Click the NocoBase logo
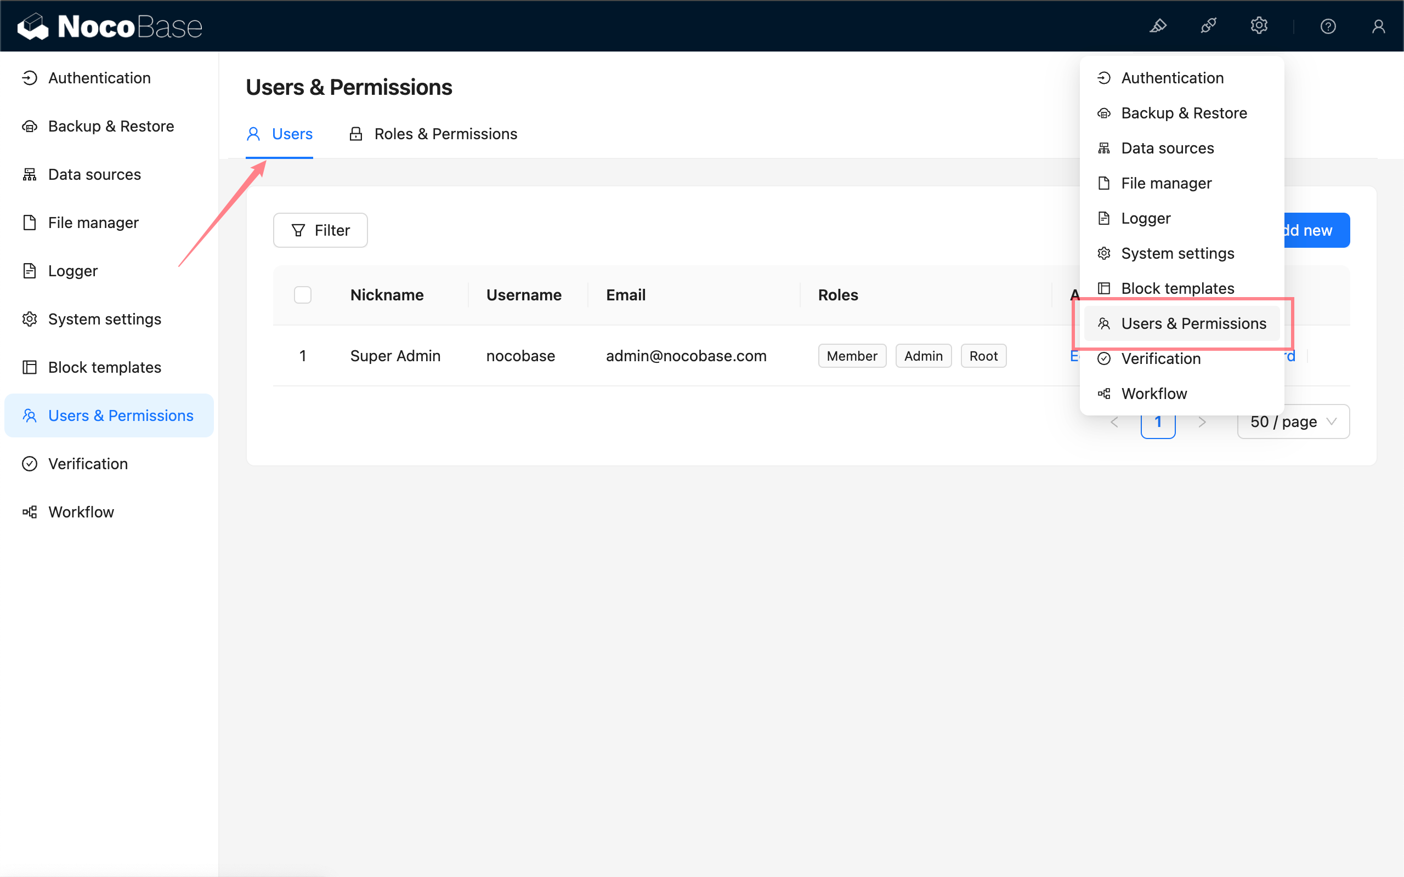The image size is (1404, 877). click(x=110, y=26)
